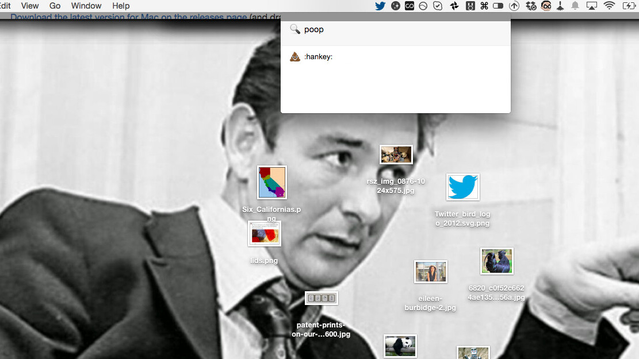Image resolution: width=639 pixels, height=359 pixels.
Task: Click the notification bell icon
Action: tap(575, 6)
